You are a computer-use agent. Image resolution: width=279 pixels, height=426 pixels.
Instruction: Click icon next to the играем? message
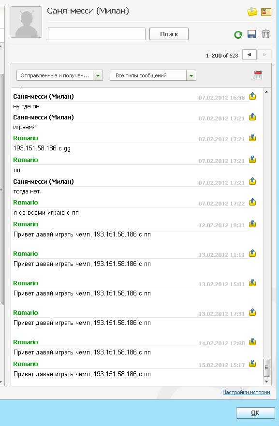pos(252,117)
